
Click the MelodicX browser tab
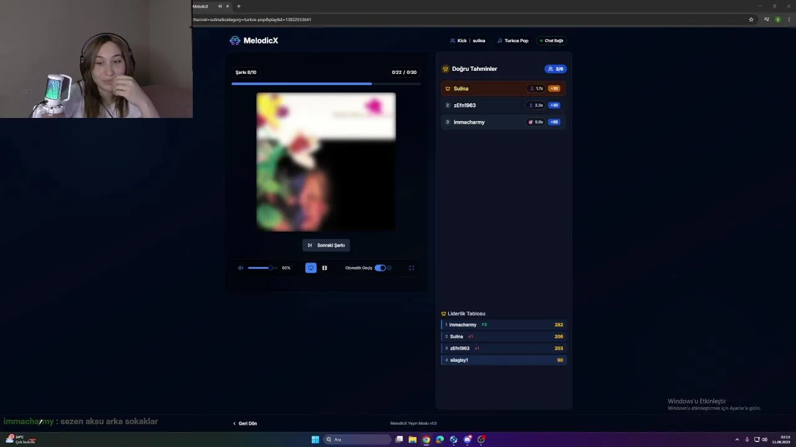[210, 6]
